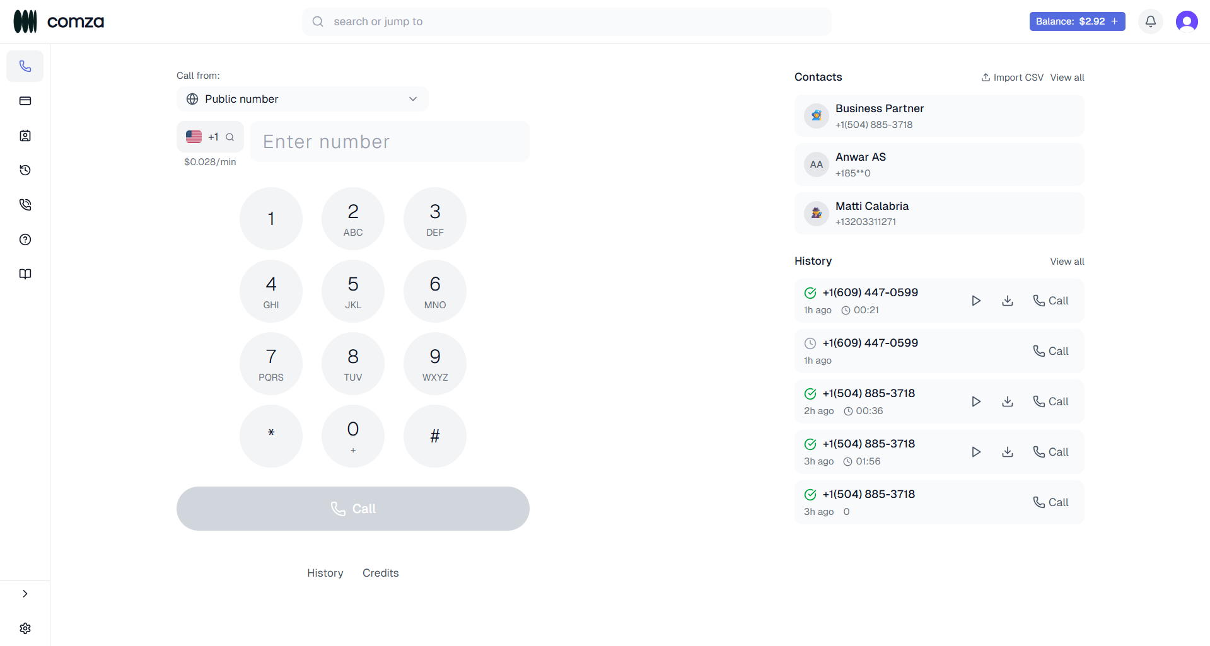1210x646 pixels.
Task: Open Contacts from the sidebar
Action: [x=25, y=136]
